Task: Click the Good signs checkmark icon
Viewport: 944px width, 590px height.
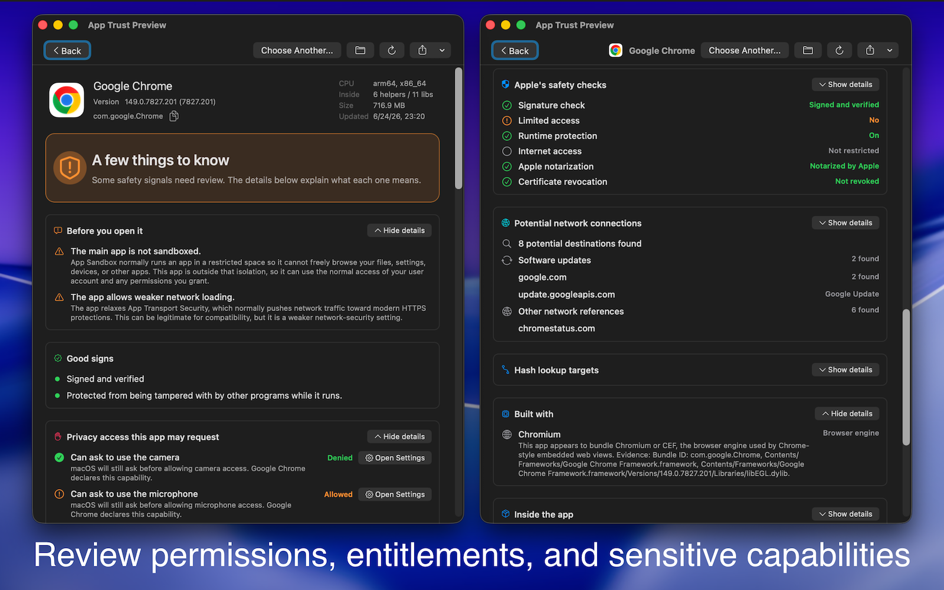Action: [58, 358]
